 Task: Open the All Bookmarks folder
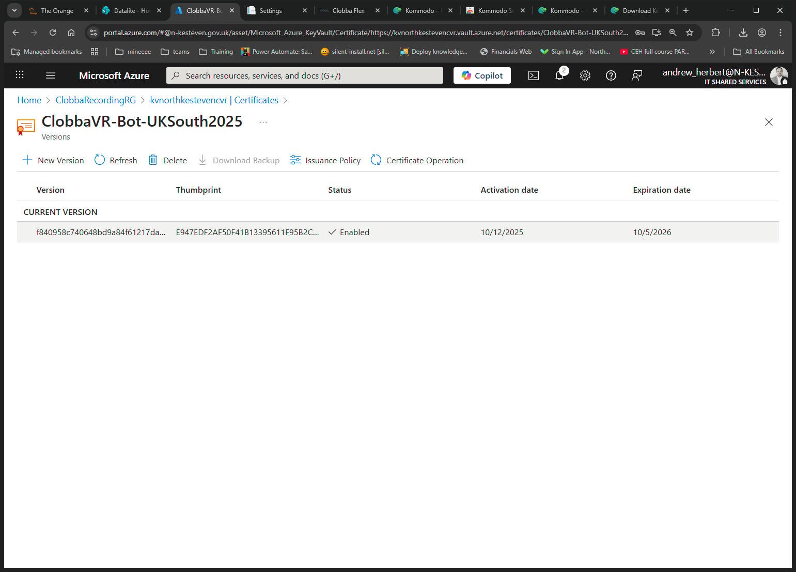[758, 52]
